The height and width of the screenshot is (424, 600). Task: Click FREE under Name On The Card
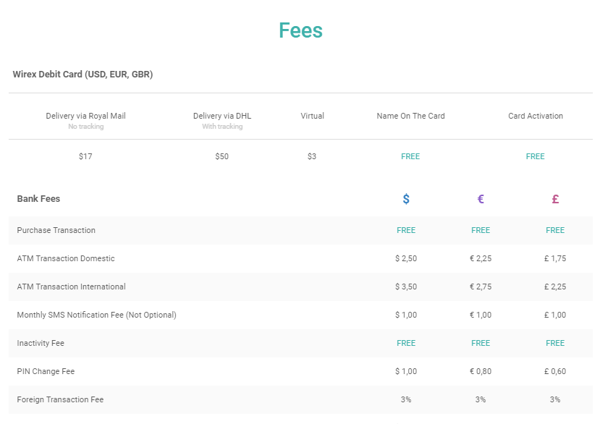410,156
